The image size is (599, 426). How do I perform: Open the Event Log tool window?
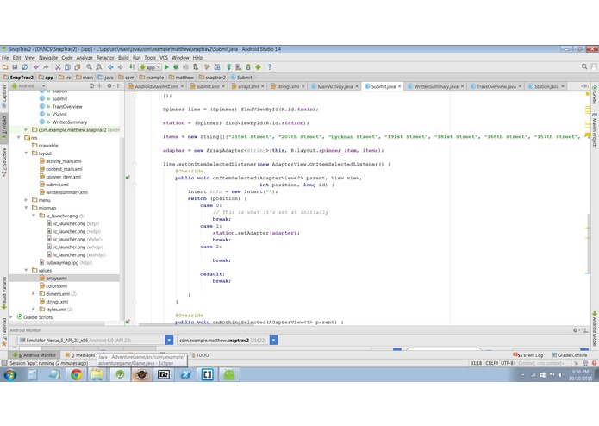(527, 355)
